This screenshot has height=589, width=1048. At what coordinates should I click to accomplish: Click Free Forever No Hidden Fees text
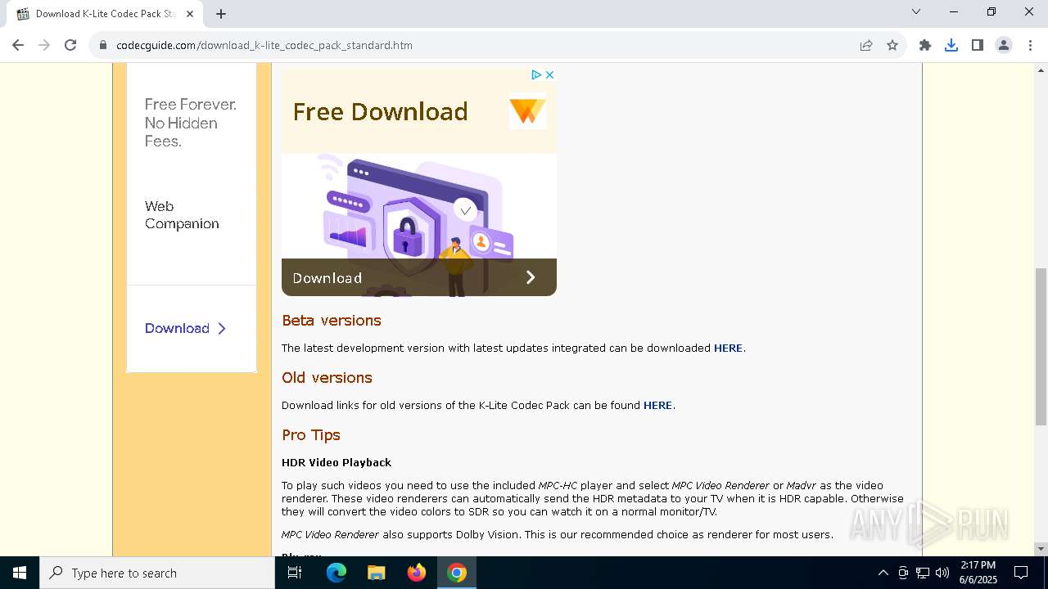pyautogui.click(x=191, y=123)
